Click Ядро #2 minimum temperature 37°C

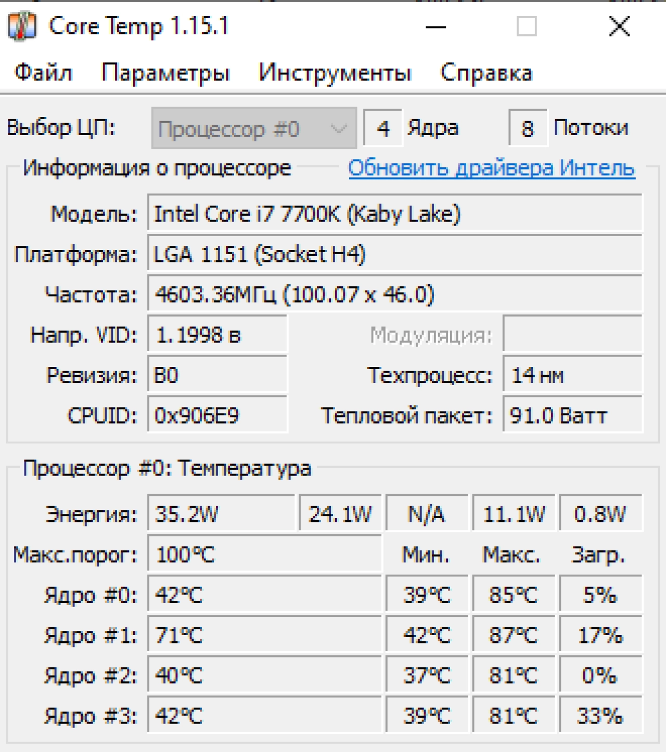427,675
